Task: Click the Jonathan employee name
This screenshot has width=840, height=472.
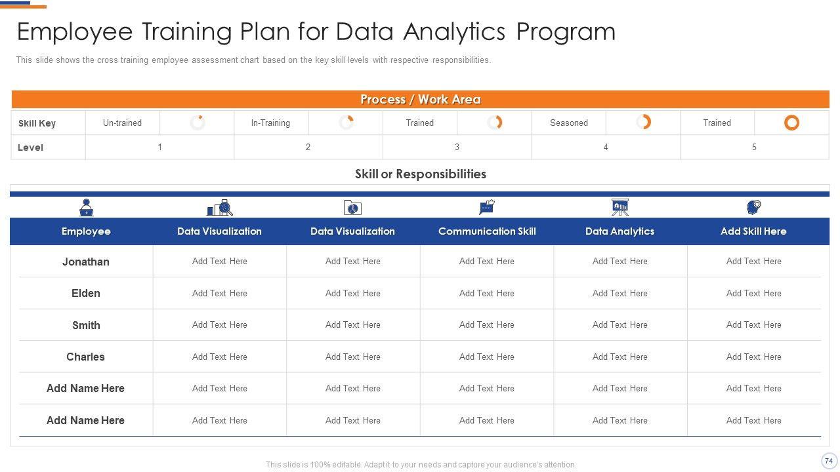Action: (86, 262)
